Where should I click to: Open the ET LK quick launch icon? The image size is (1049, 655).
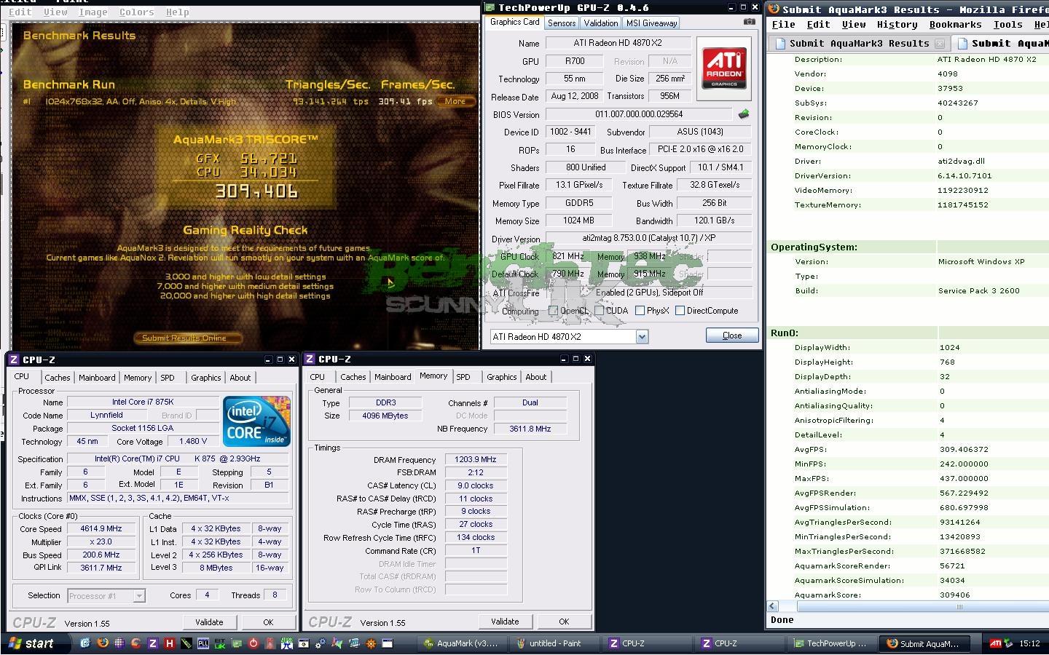[x=220, y=643]
